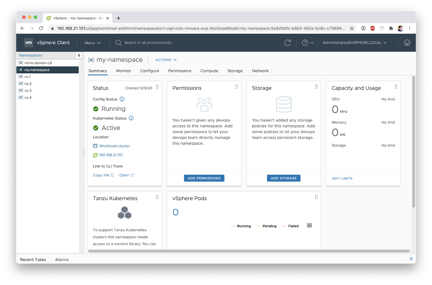This screenshot has height=285, width=432.
Task: Select ns-3 namespace
Action: point(48,91)
